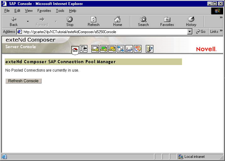Click the Refresh Console button
The width and height of the screenshot is (225, 161).
pyautogui.click(x=23, y=81)
